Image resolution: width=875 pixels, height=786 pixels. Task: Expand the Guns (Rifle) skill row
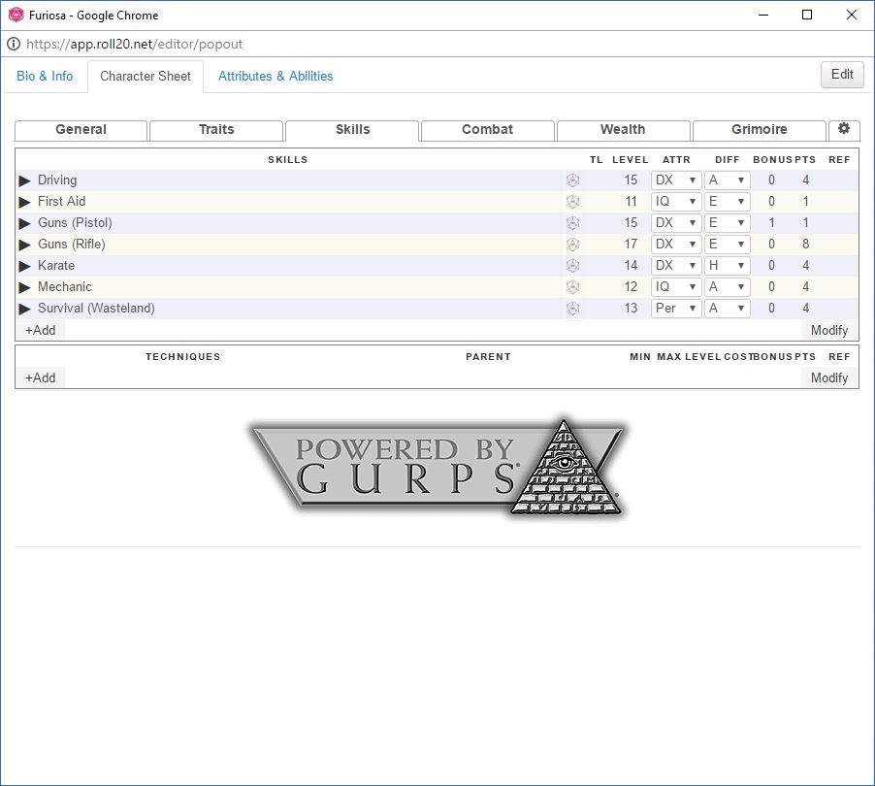pyautogui.click(x=24, y=245)
